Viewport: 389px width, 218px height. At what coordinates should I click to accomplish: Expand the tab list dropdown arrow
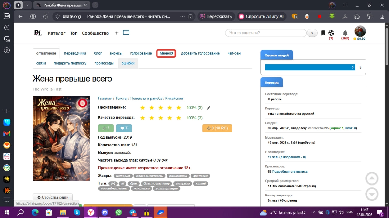(27, 5)
